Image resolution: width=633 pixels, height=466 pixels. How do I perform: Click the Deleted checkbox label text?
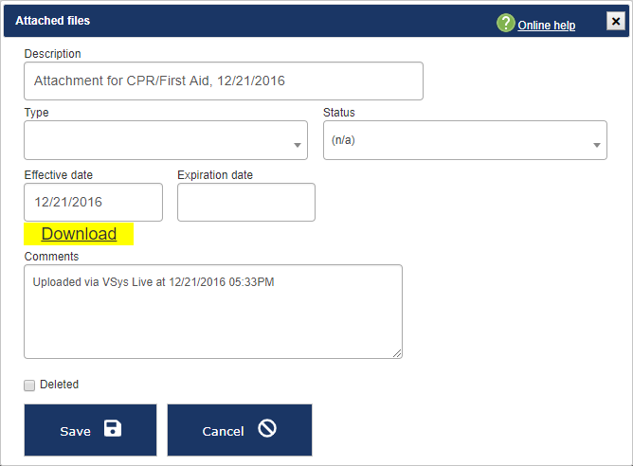coord(59,385)
